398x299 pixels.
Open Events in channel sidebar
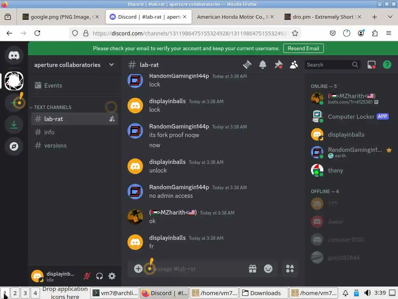pos(75,85)
